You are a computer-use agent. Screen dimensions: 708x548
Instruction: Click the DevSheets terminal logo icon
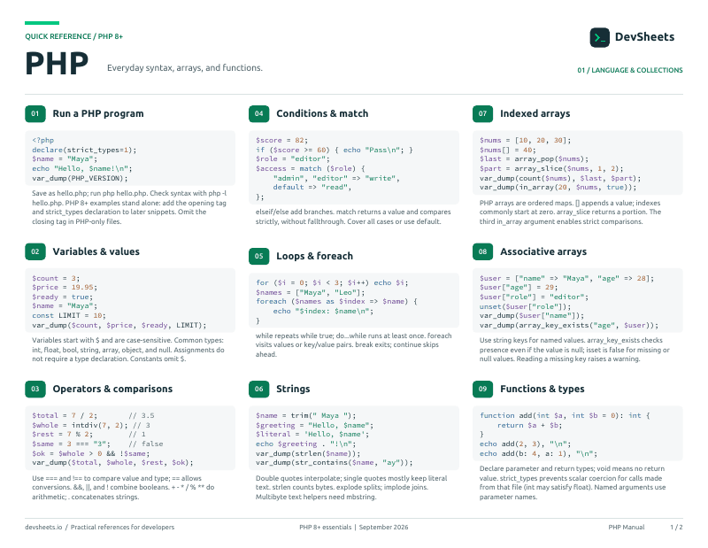[600, 37]
